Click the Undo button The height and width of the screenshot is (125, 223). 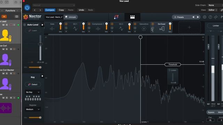(x=81, y=10)
